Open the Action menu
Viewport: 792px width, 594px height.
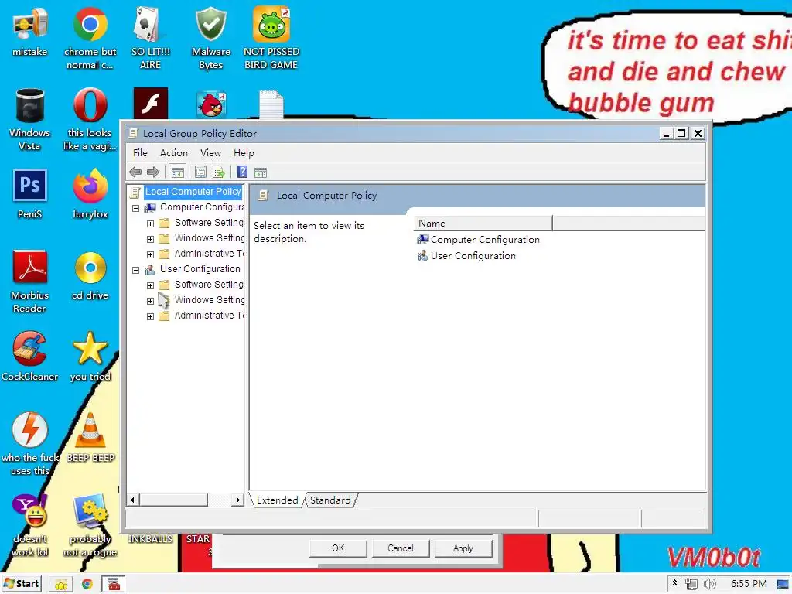tap(174, 153)
